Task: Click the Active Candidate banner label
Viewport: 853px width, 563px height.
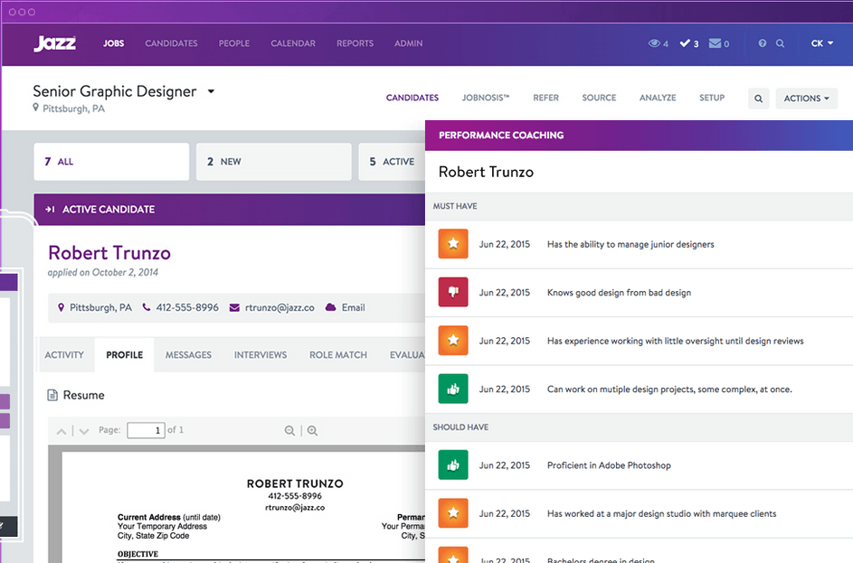Action: (109, 210)
